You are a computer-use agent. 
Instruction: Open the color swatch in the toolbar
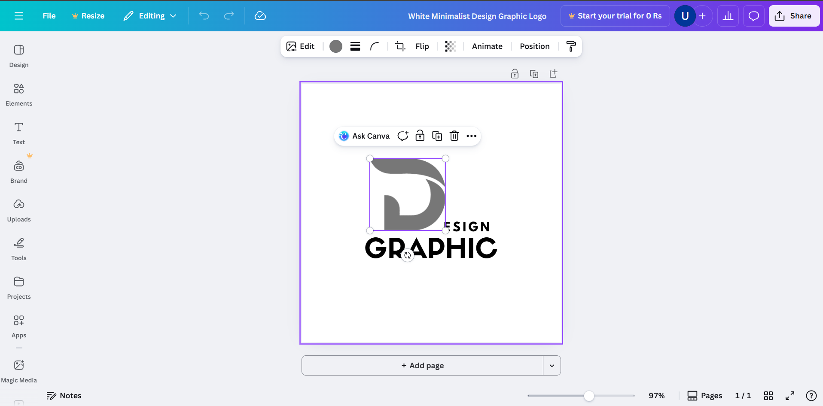(x=335, y=46)
